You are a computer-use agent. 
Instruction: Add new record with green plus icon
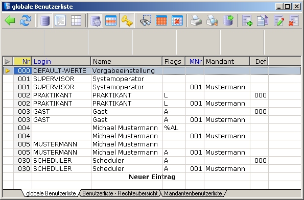(247, 20)
